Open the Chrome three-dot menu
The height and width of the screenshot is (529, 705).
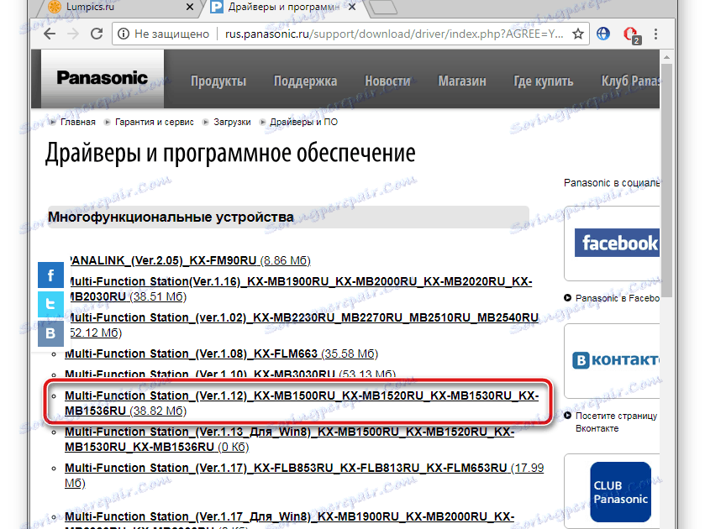pyautogui.click(x=655, y=34)
